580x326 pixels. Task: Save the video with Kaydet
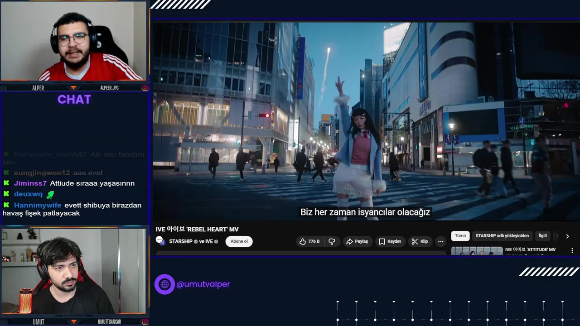click(390, 242)
